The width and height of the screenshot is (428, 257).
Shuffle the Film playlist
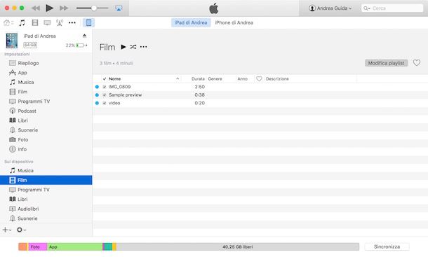tap(133, 47)
